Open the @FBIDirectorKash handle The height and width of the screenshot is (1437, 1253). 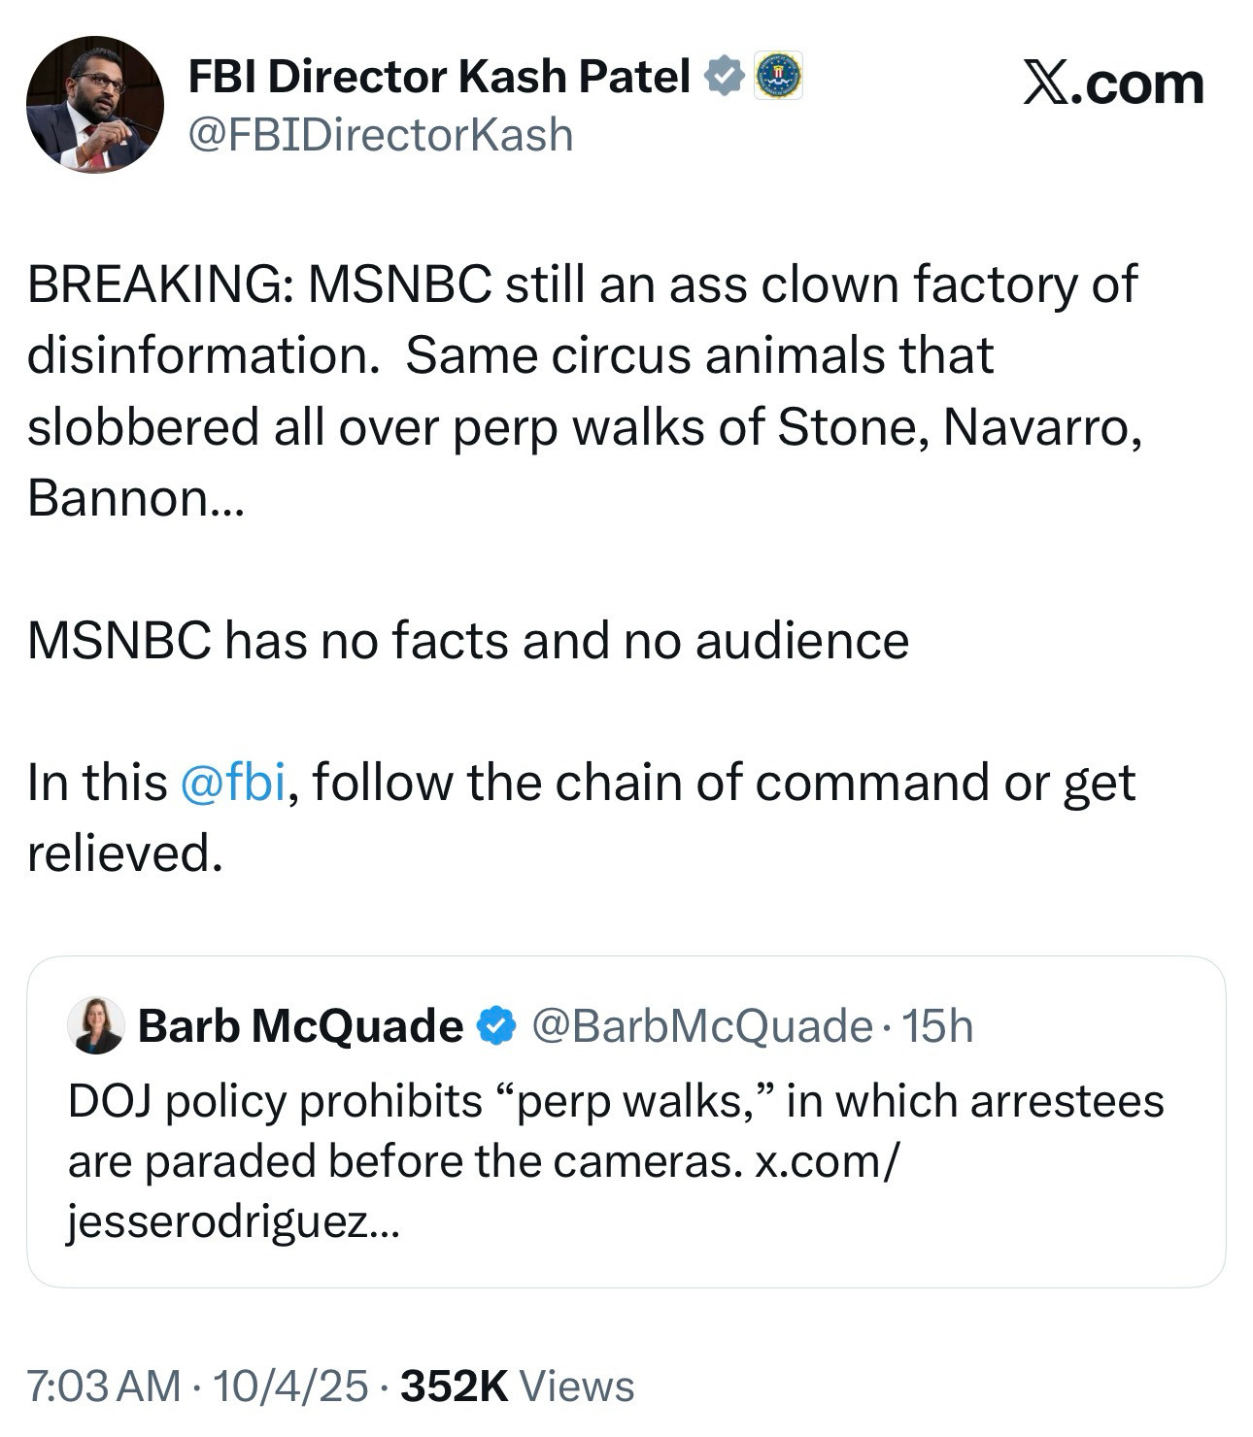click(x=380, y=135)
